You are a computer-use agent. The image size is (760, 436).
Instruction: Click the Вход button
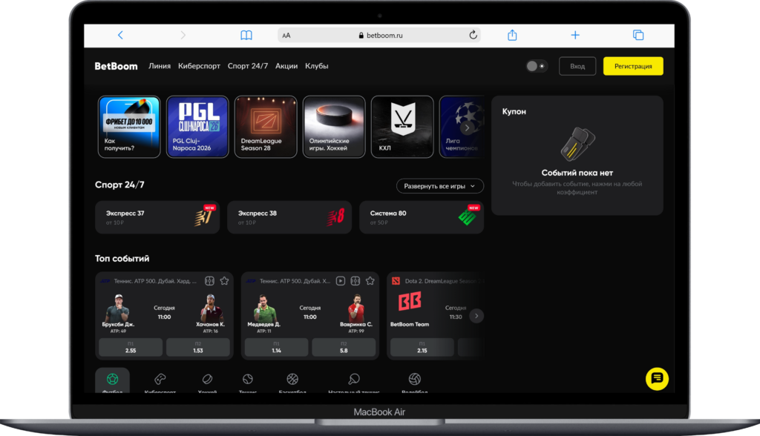(577, 66)
